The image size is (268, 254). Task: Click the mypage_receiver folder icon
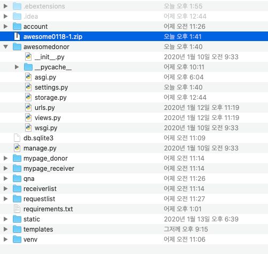[x=17, y=169]
